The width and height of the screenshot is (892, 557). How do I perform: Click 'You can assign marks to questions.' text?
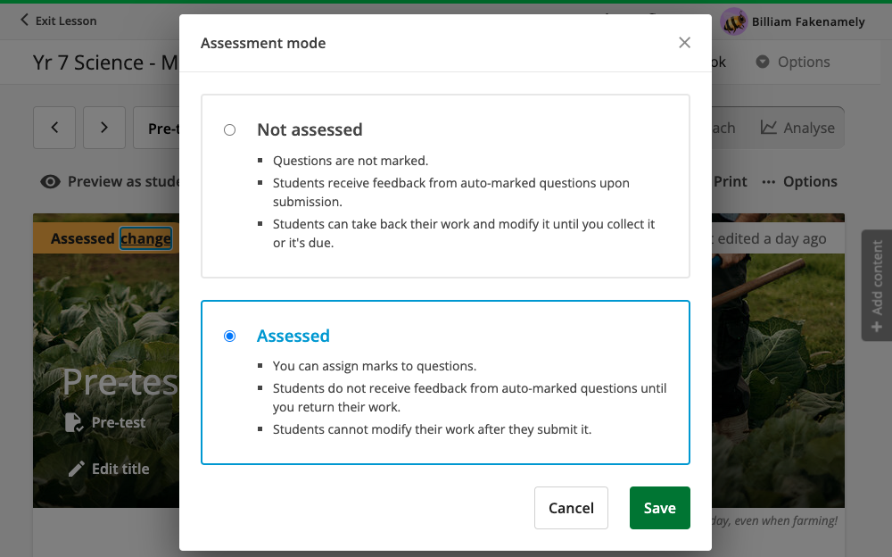tap(375, 366)
